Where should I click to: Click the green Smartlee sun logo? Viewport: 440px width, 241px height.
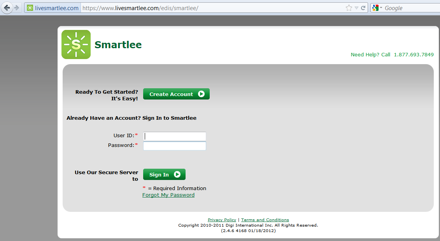click(76, 45)
